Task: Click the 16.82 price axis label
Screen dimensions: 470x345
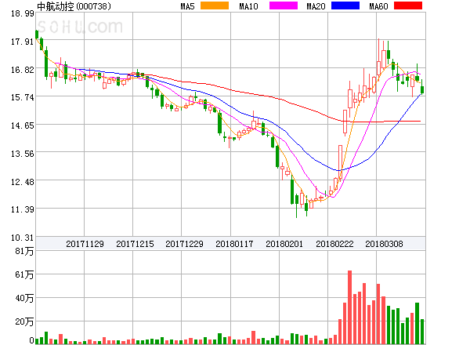Action: [23, 70]
